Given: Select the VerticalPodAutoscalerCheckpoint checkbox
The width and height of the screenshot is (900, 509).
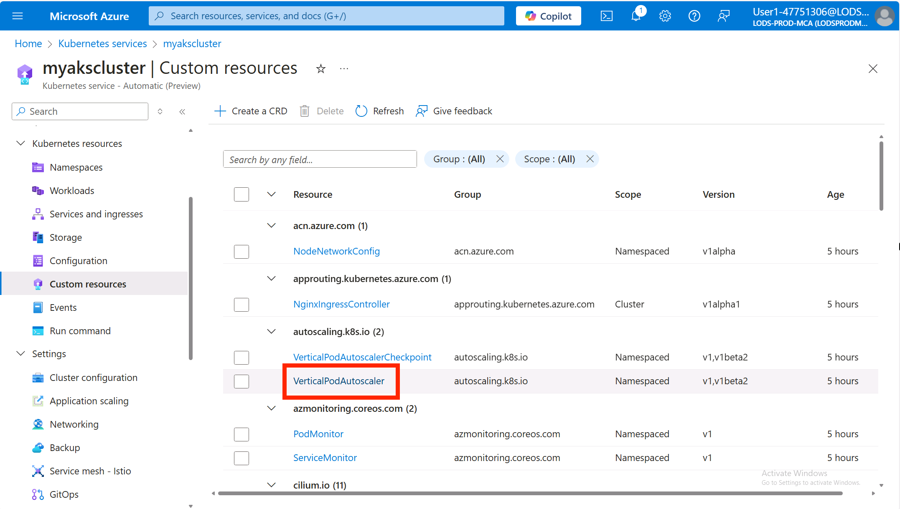Looking at the screenshot, I should click(x=242, y=358).
